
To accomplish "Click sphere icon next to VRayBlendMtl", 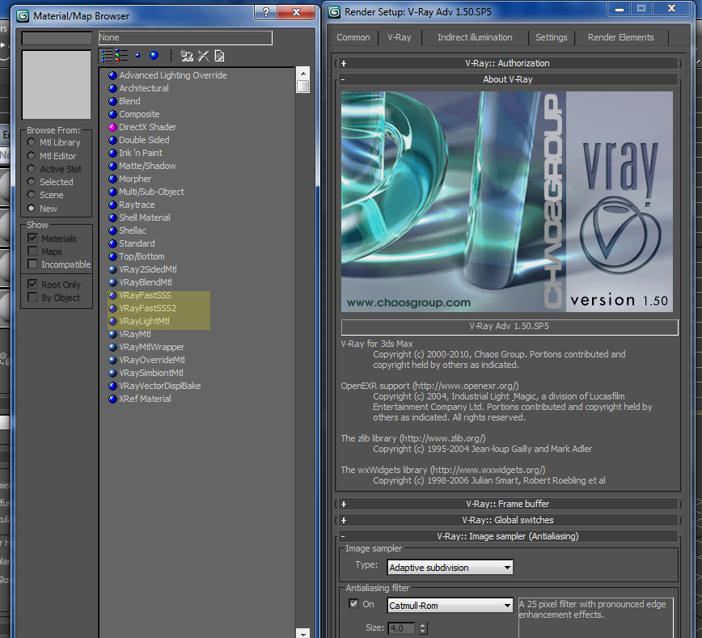I will [x=112, y=283].
